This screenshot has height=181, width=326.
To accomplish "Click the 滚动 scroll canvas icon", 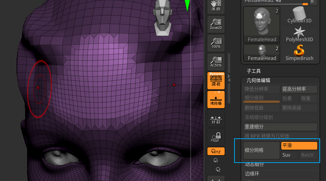I will (216, 6).
